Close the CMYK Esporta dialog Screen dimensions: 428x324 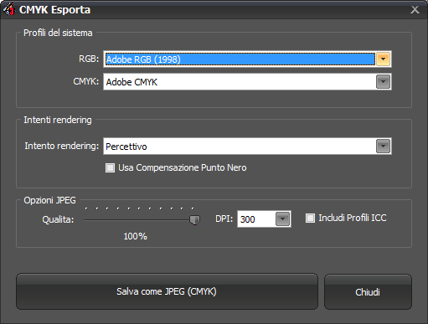[415, 10]
